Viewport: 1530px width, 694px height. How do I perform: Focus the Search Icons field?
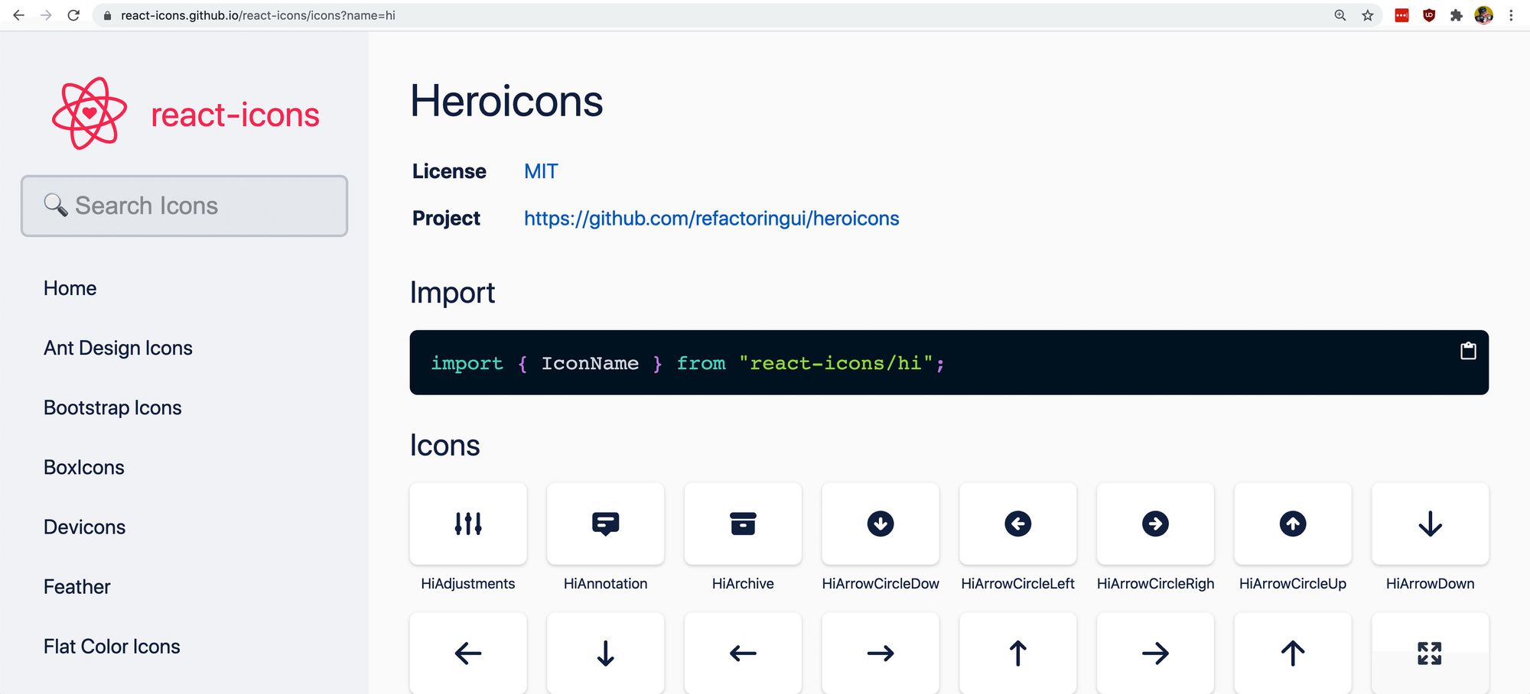(x=184, y=206)
